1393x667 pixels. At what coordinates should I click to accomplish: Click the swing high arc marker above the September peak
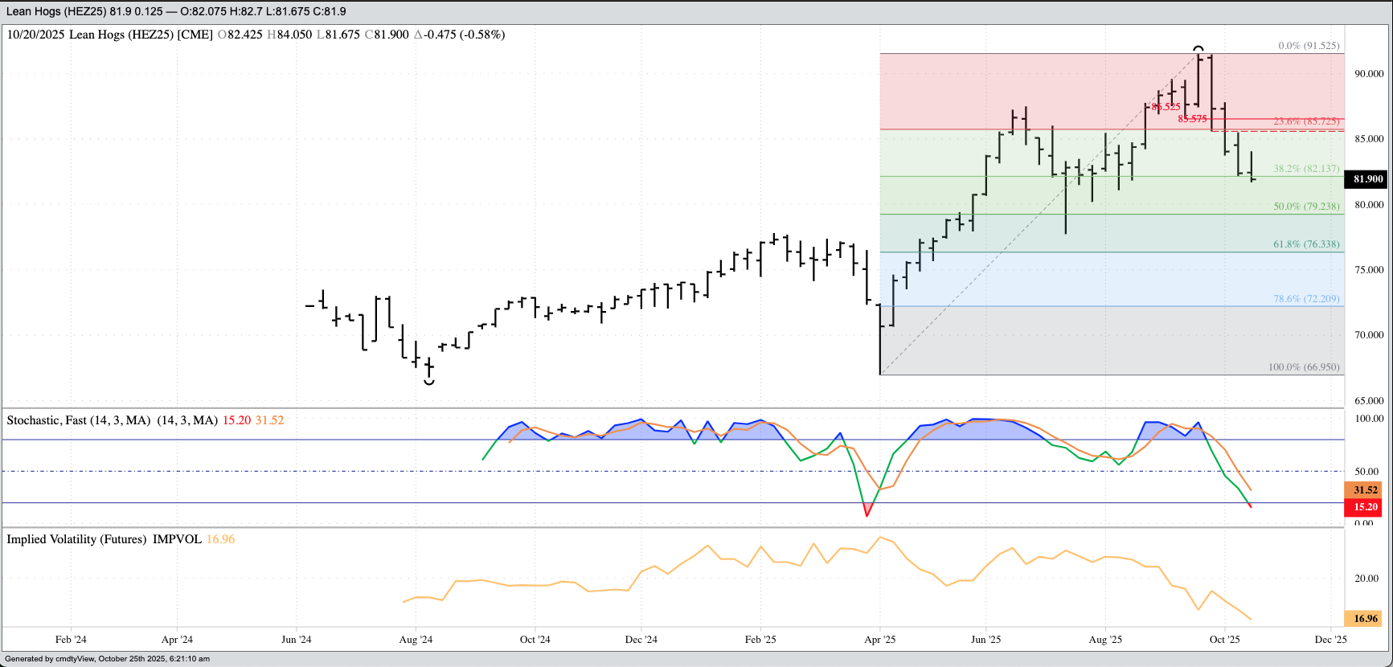(1198, 50)
